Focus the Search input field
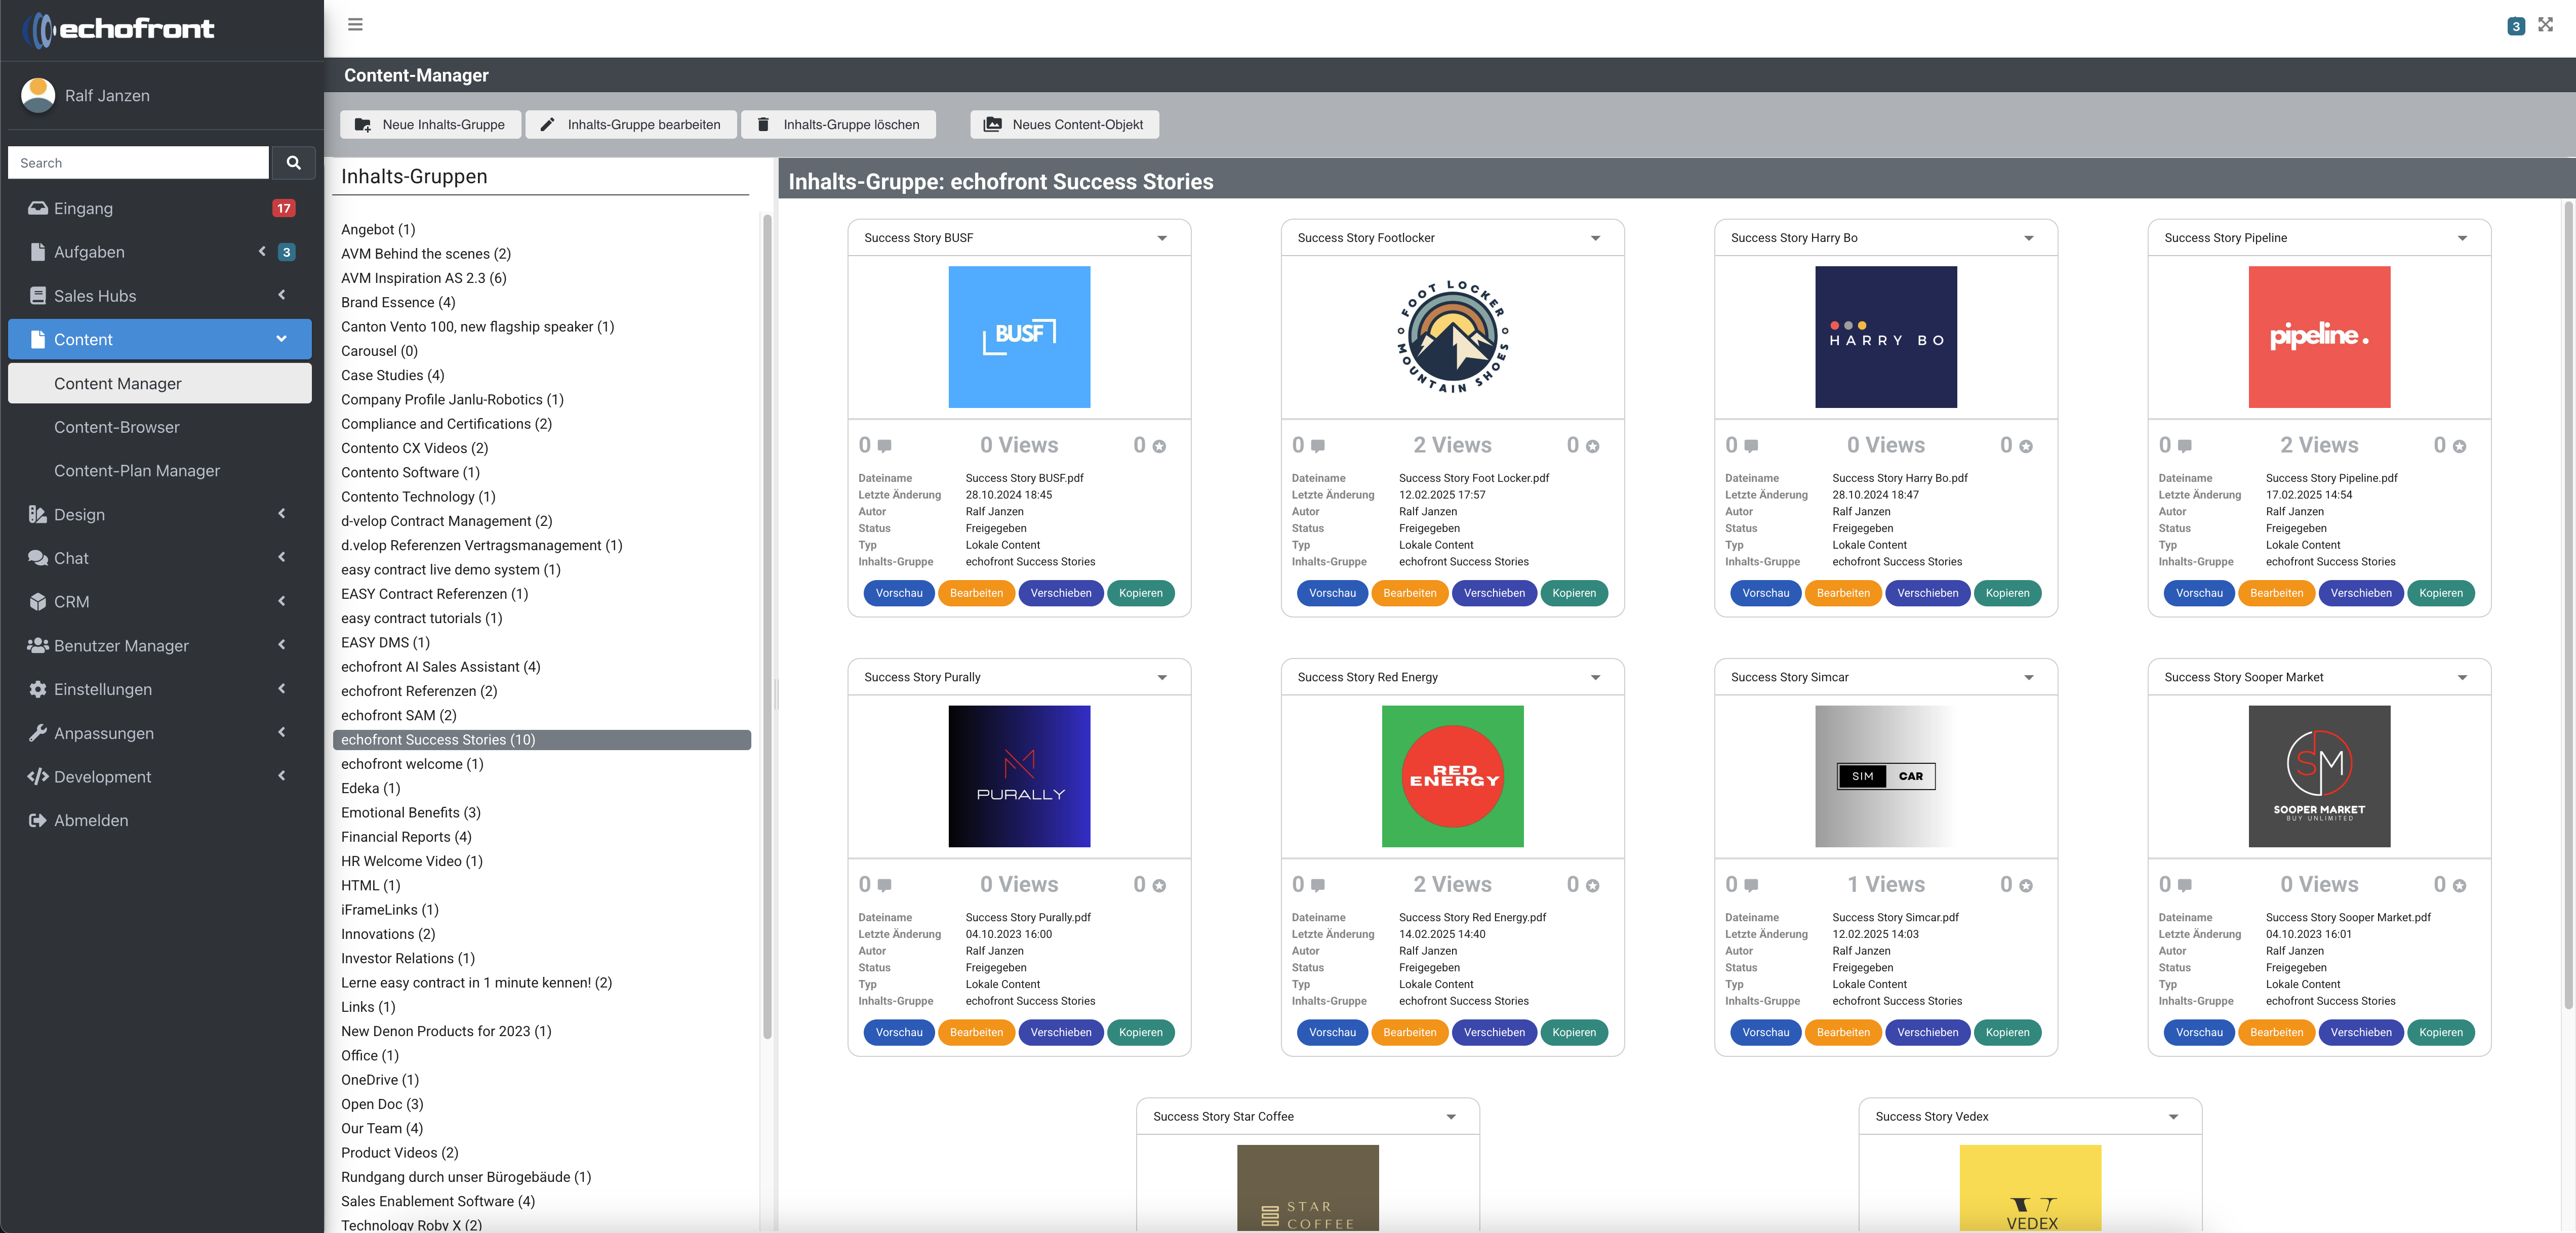Viewport: 2576px width, 1233px height. [139, 163]
